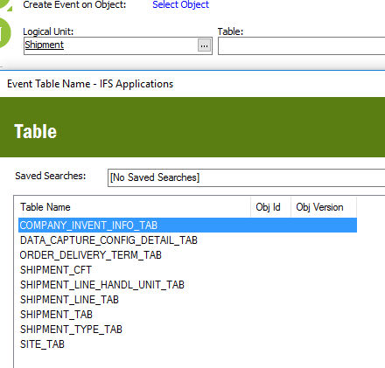Select the ORDER_DELIVERY_TERM_TAB row
This screenshot has width=385, height=368.
[187, 255]
